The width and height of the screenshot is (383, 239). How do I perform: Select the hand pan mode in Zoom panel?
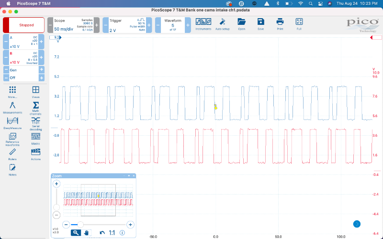pyautogui.click(x=87, y=233)
